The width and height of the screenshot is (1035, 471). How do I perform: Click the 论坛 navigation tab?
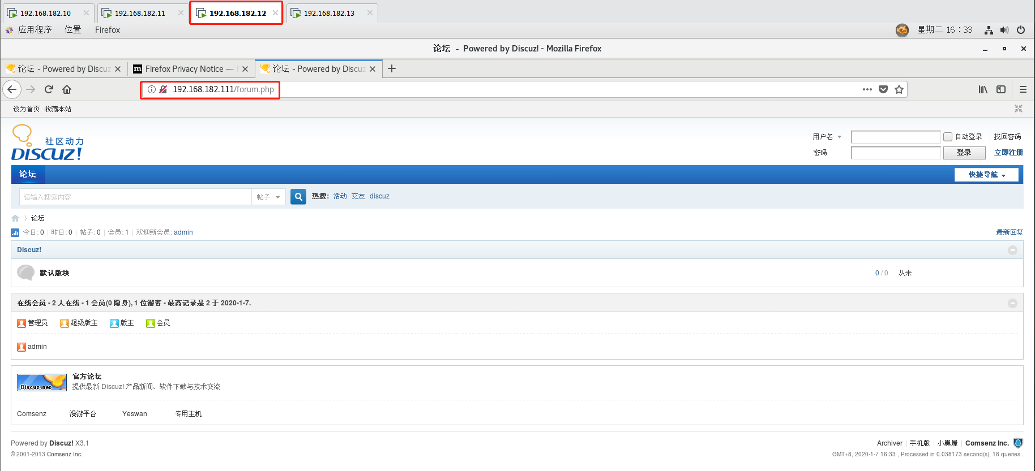point(28,174)
